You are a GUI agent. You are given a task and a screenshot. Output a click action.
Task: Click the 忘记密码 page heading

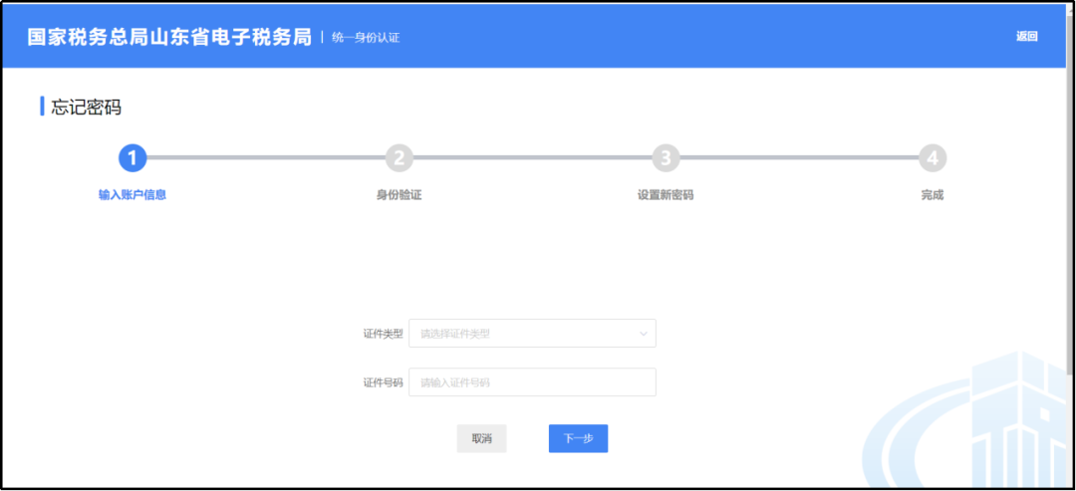click(x=87, y=107)
